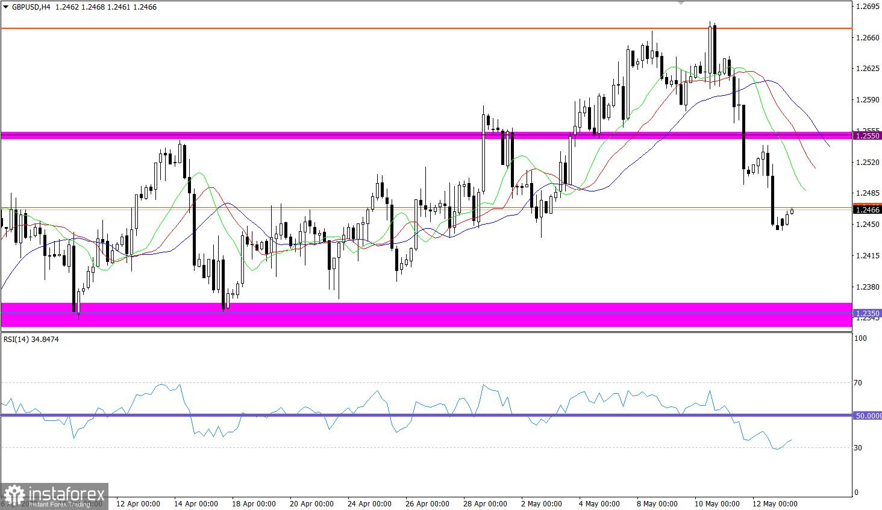Click the current price tag 1.2466

(867, 210)
